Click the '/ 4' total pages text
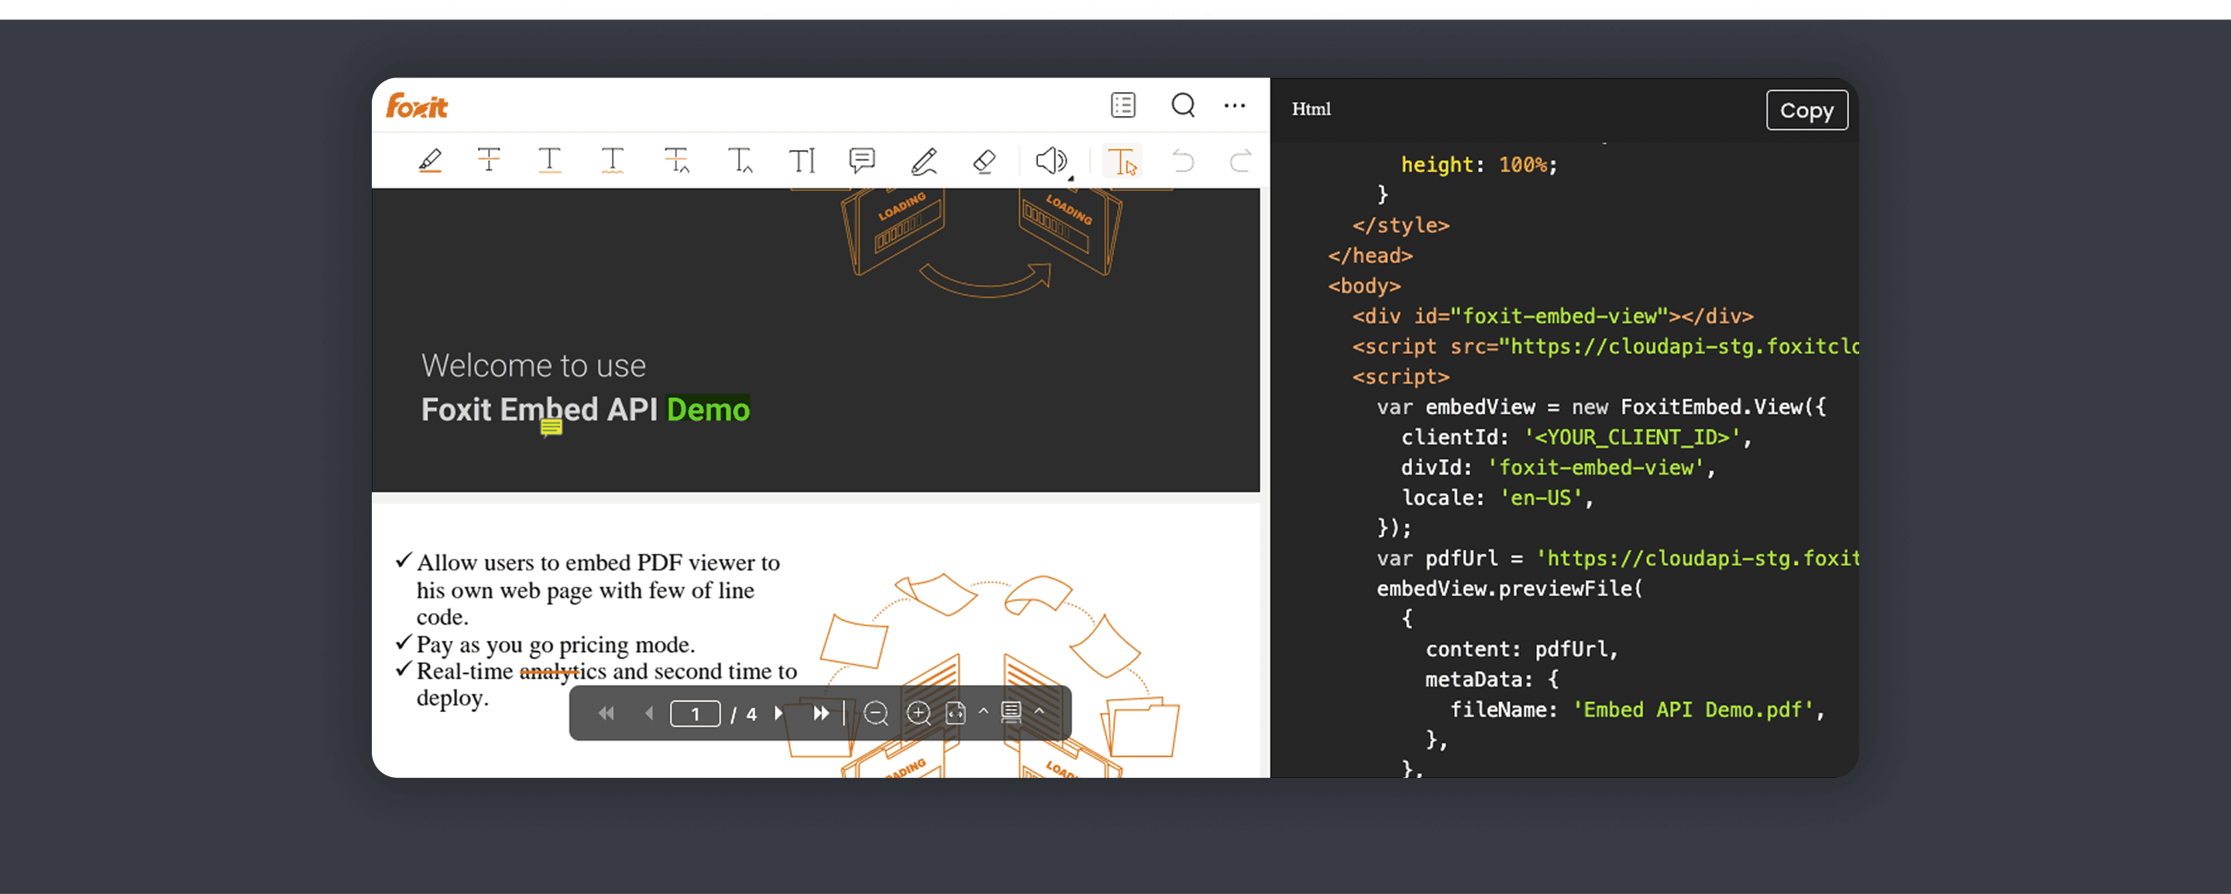Screen dimensions: 2231x894 (744, 715)
